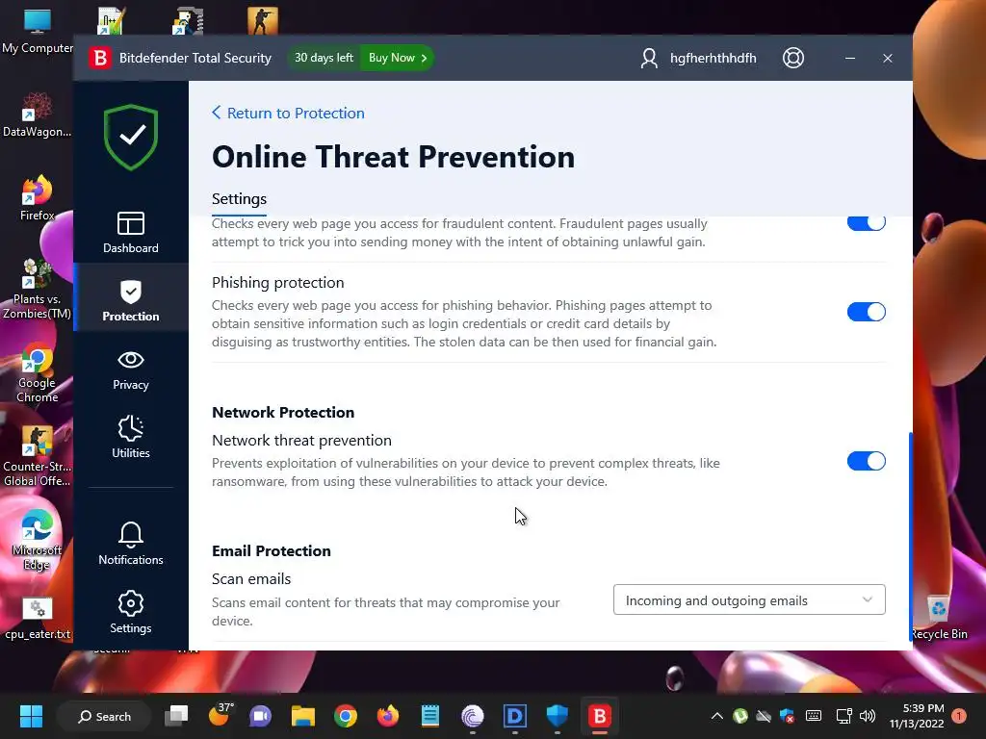Click the Bitdefender icon in taskbar
This screenshot has height=739, width=986.
[x=599, y=716]
